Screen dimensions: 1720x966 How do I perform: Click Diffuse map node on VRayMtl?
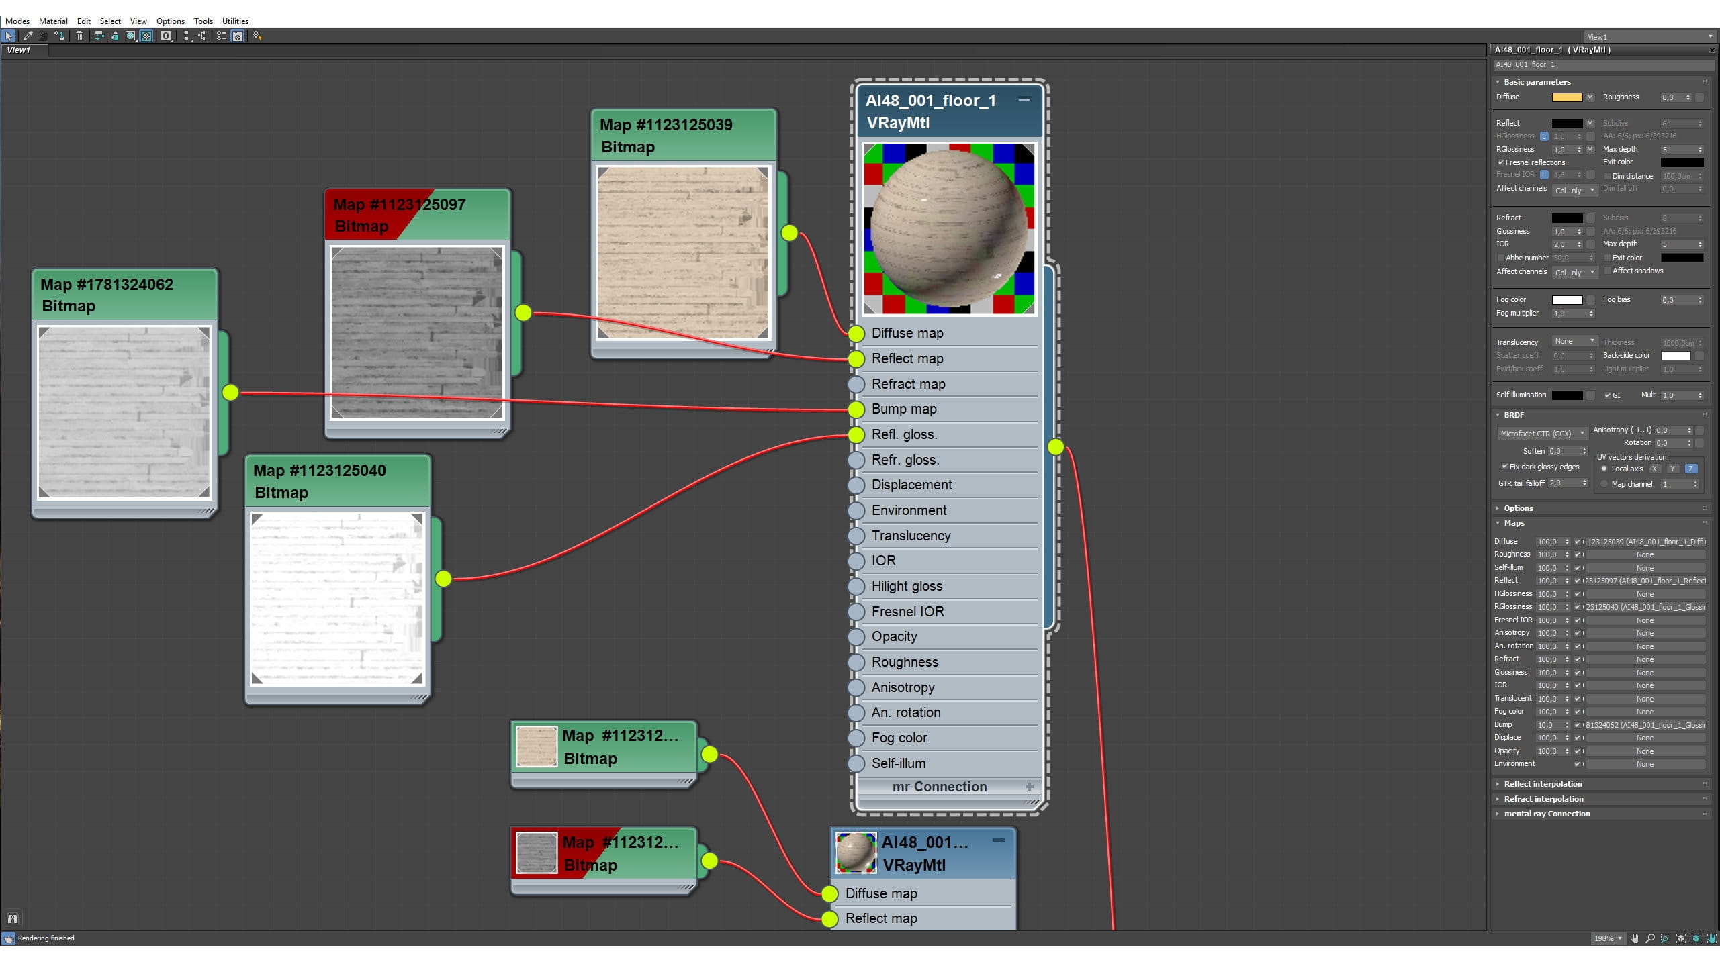tap(856, 333)
